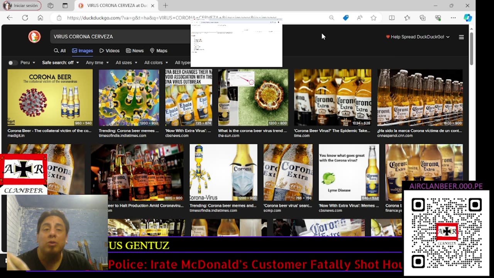Switch to the All results tab
Image resolution: width=494 pixels, height=278 pixels.
tap(60, 51)
